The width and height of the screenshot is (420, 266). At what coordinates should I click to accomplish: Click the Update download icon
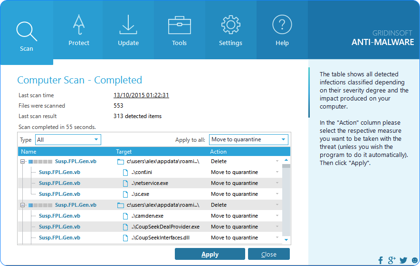pos(128,25)
